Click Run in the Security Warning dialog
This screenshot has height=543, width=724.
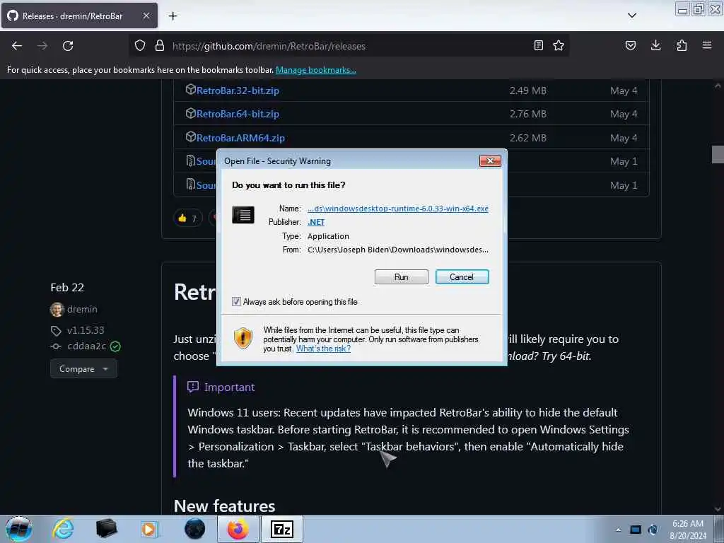[x=402, y=277]
